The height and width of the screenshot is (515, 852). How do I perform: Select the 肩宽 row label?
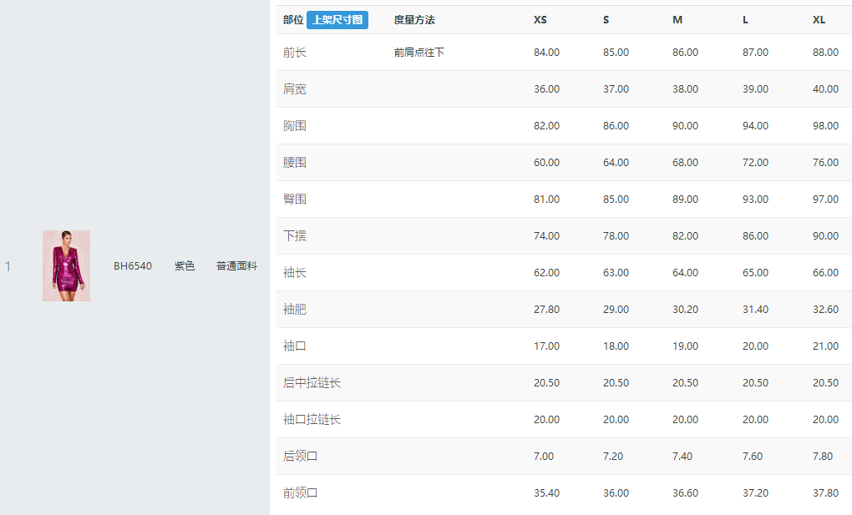pos(295,89)
